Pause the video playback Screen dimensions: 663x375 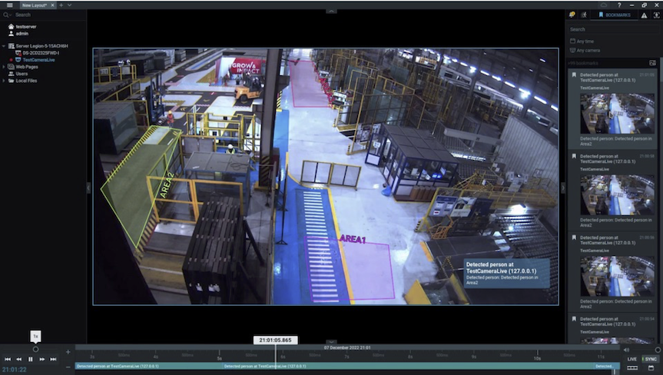pyautogui.click(x=31, y=359)
